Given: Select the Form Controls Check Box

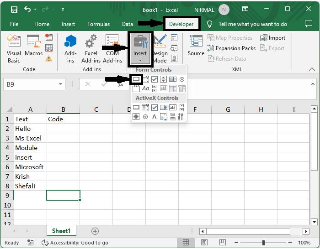Looking at the screenshot, I should point(155,79).
